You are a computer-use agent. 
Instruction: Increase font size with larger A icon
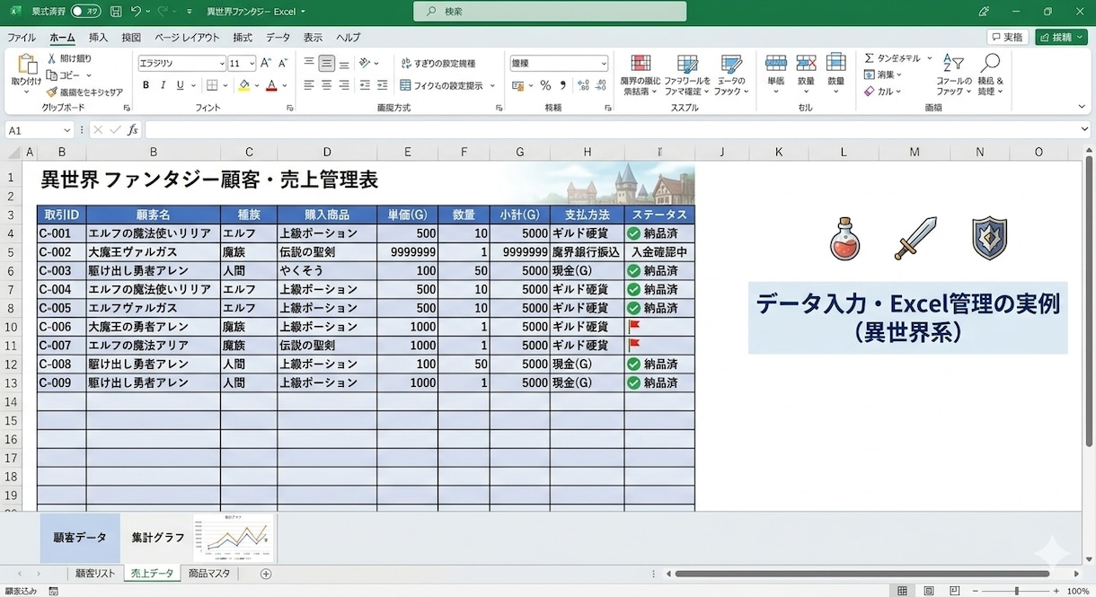267,64
